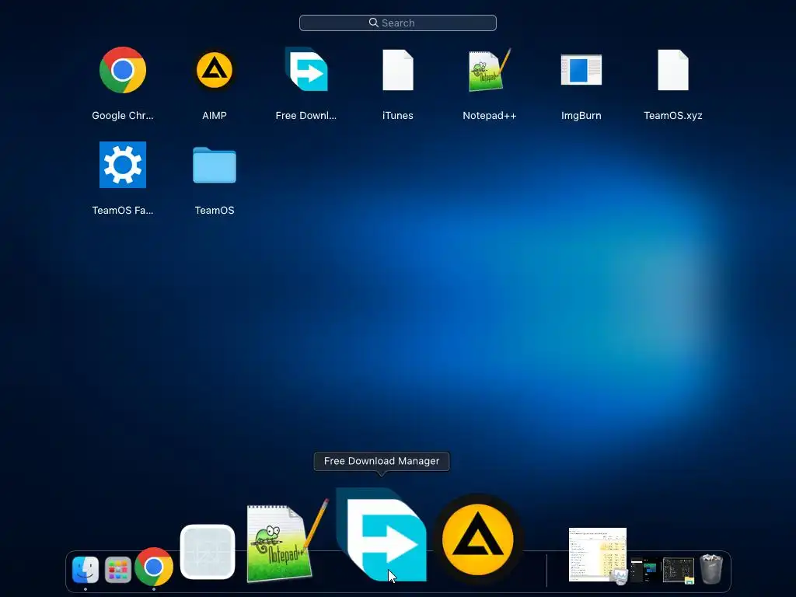Restore the minimized Task Manager window thumbnail
This screenshot has height=597, width=796.
[598, 555]
